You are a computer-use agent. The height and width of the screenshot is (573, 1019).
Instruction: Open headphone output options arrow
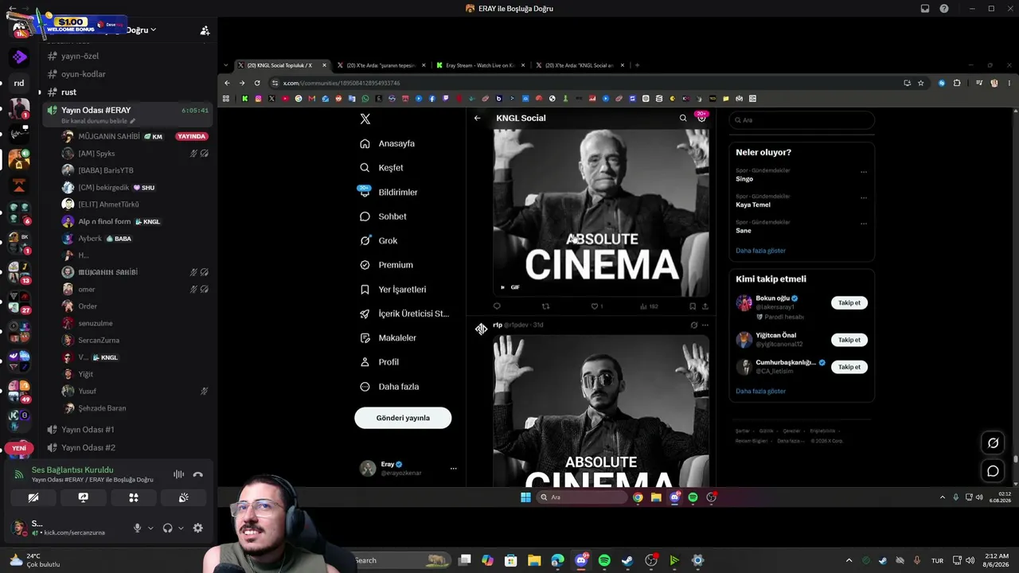[181, 528]
